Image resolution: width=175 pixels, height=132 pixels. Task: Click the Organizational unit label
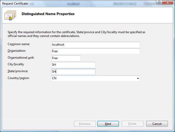(x=21, y=58)
